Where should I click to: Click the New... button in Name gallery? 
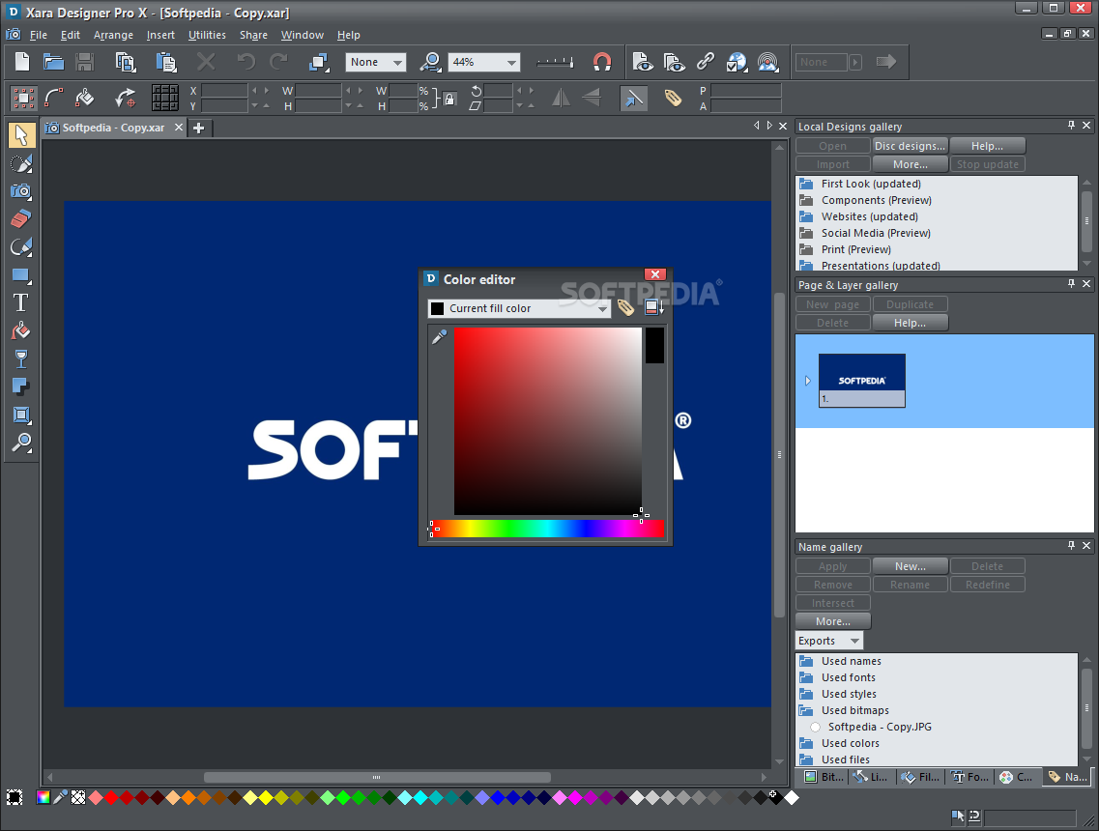pos(910,566)
